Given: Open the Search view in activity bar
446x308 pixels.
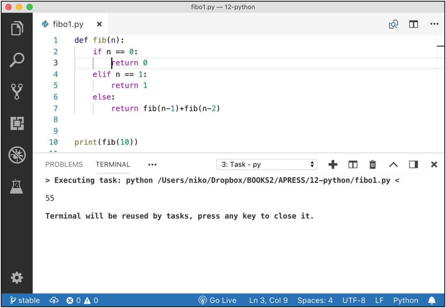Looking at the screenshot, I should (17, 60).
